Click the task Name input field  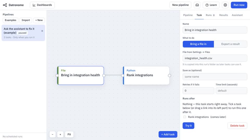215,30
